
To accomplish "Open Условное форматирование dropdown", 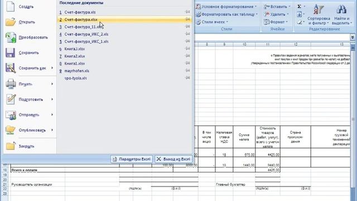I will [226, 7].
